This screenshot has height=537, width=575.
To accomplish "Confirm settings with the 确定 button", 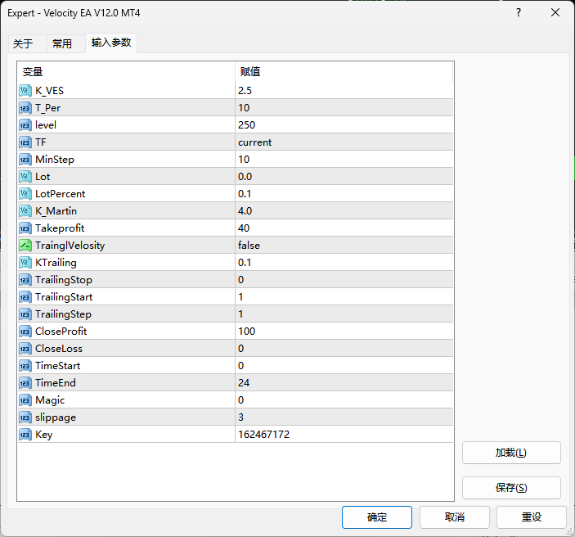I will coord(377,517).
